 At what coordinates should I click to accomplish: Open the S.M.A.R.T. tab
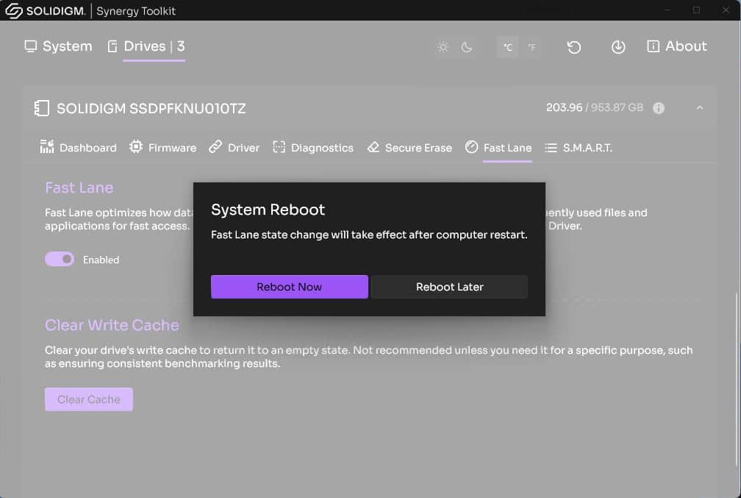578,148
